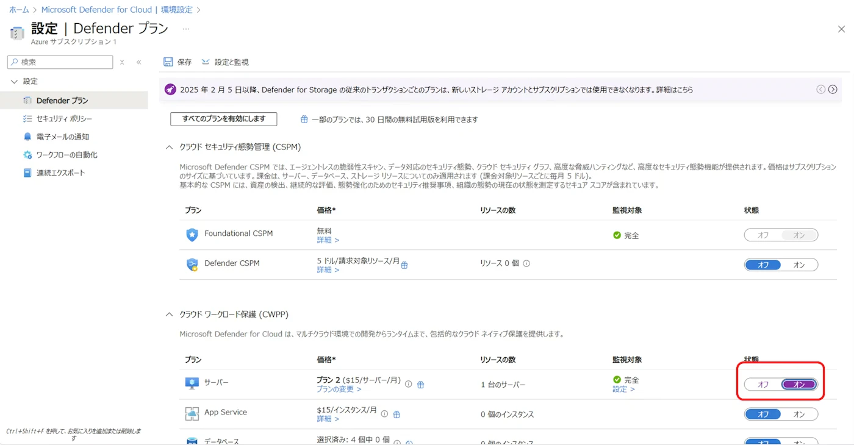
Task: Collapse the sidebar with double chevron
Action: pos(138,62)
